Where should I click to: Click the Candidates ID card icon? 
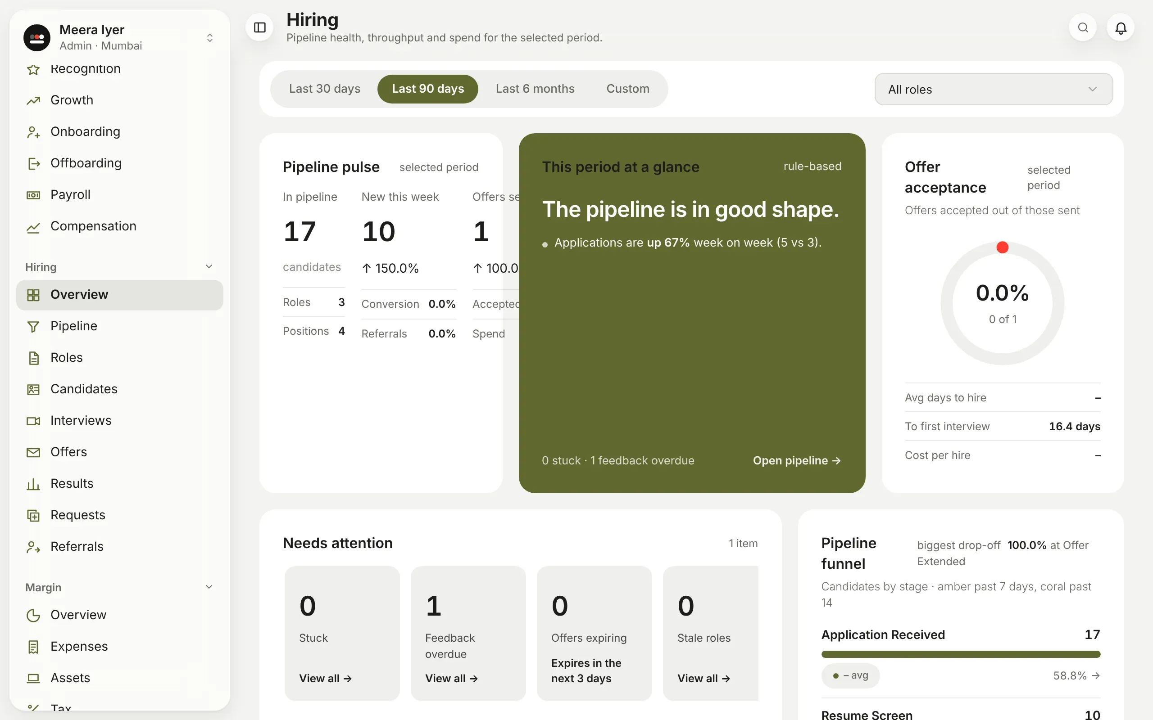tap(33, 390)
